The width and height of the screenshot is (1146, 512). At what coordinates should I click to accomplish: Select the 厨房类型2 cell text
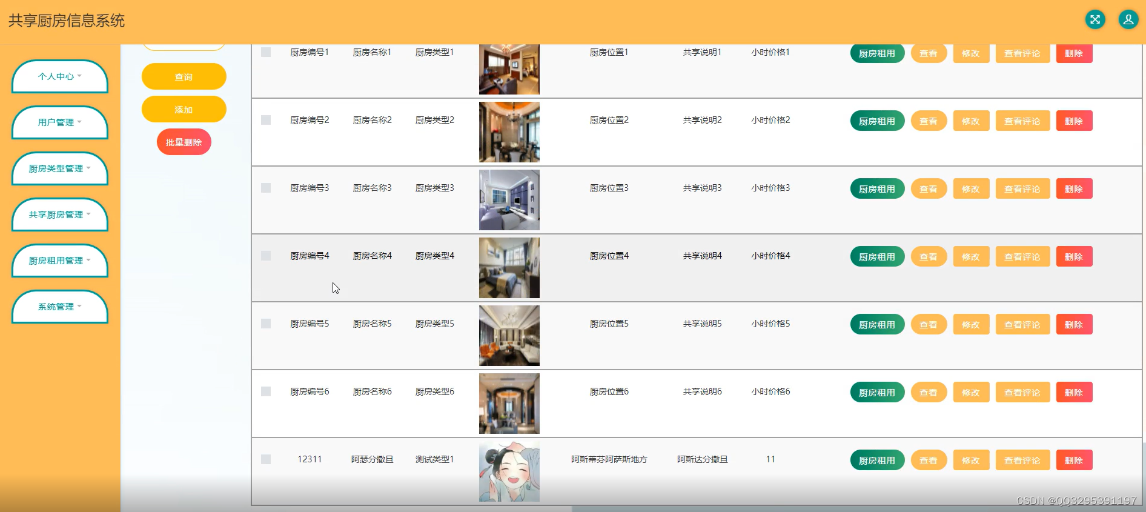pyautogui.click(x=435, y=120)
